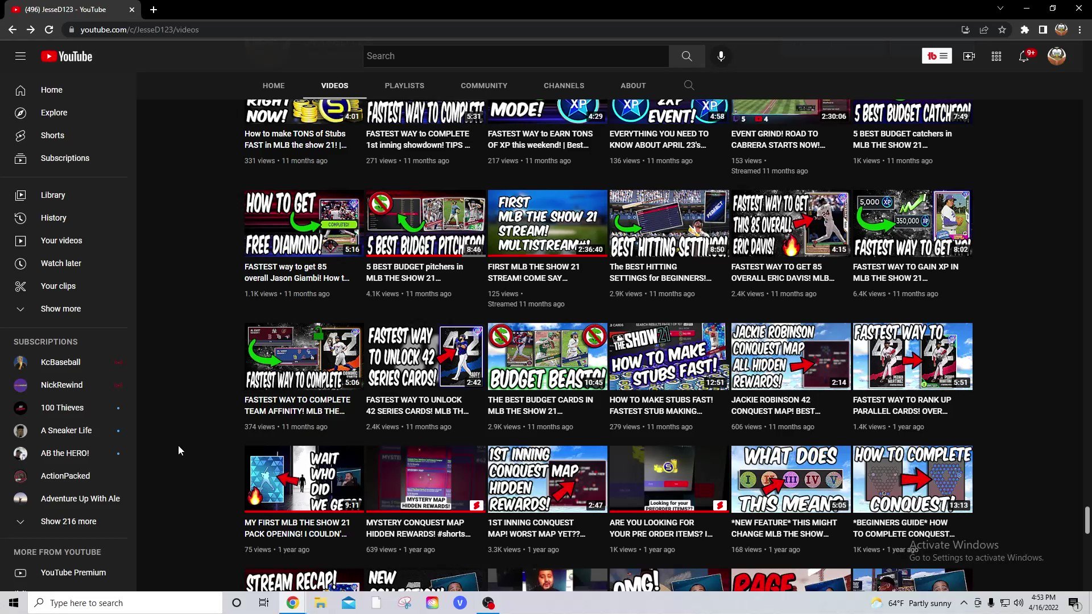The height and width of the screenshot is (614, 1092).
Task: Bookmark this page with the star icon
Action: pos(1002,30)
